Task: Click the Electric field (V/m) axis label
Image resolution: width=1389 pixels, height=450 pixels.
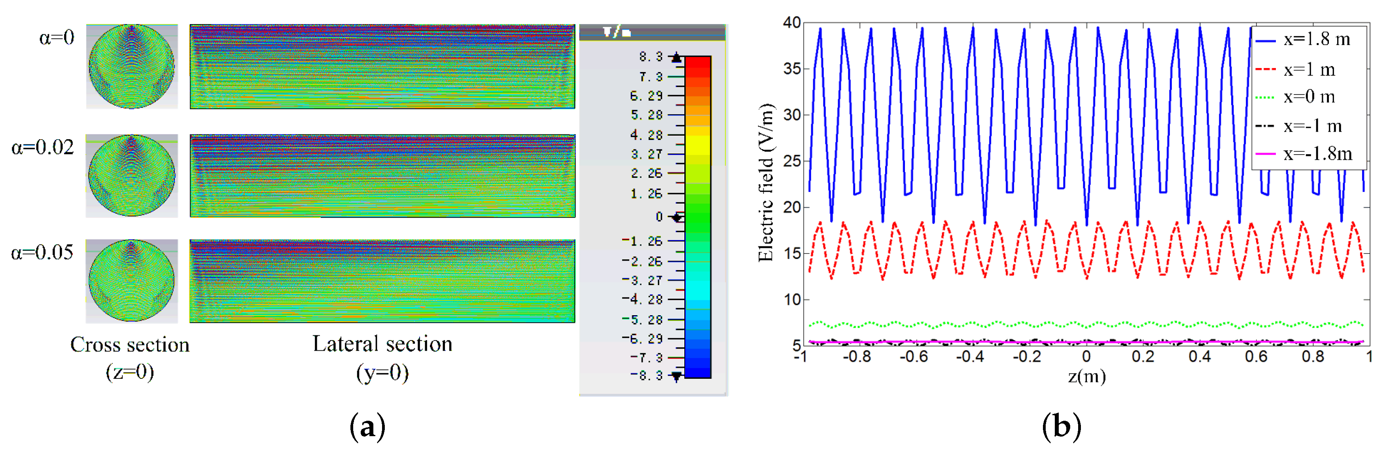Action: pos(766,182)
